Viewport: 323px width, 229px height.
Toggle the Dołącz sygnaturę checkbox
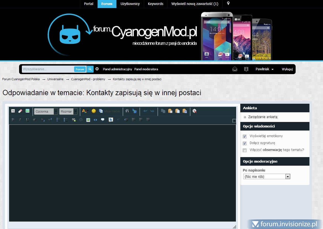[244, 143]
